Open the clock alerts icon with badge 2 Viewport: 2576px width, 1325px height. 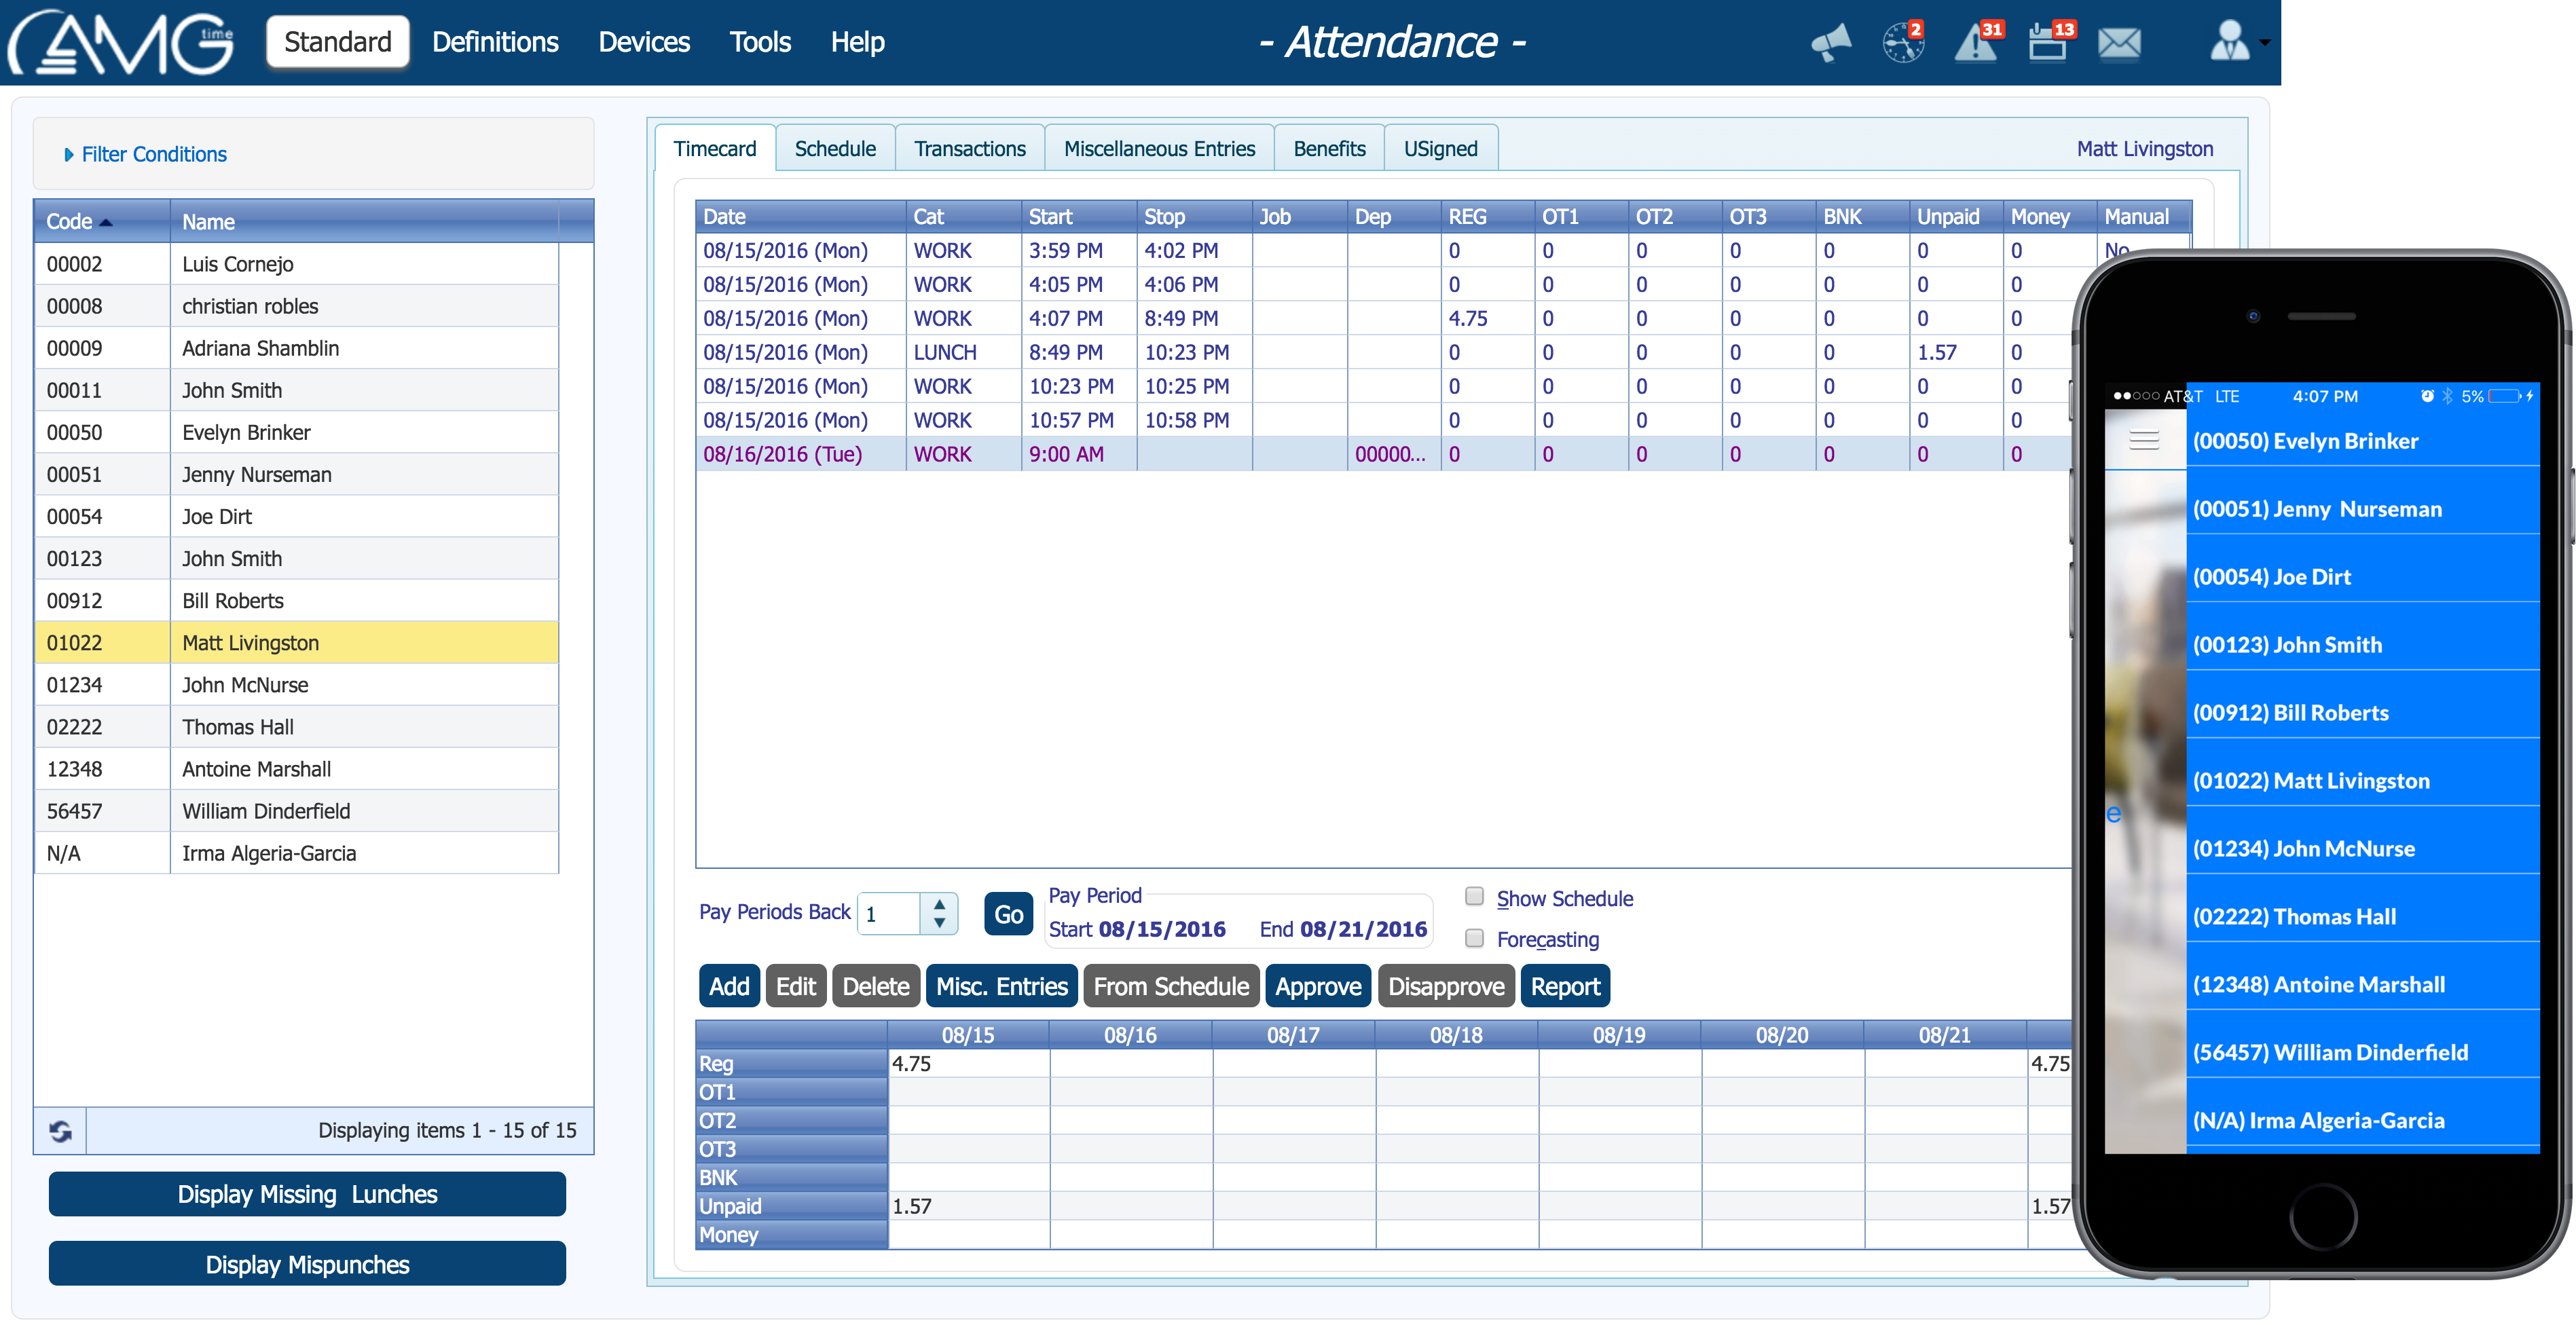1902,43
